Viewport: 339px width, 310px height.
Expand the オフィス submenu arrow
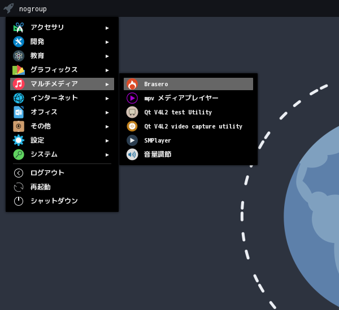[x=107, y=112]
